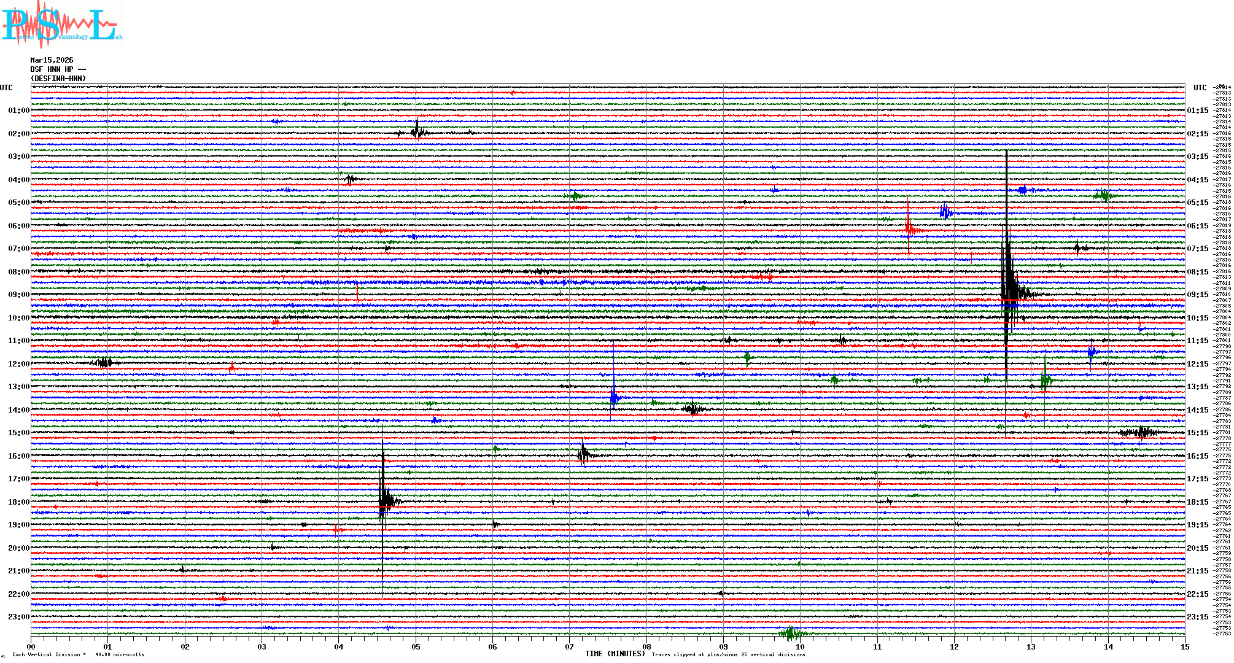Click the Mar15,2026 date label
The height and width of the screenshot is (663, 1234).
click(52, 60)
